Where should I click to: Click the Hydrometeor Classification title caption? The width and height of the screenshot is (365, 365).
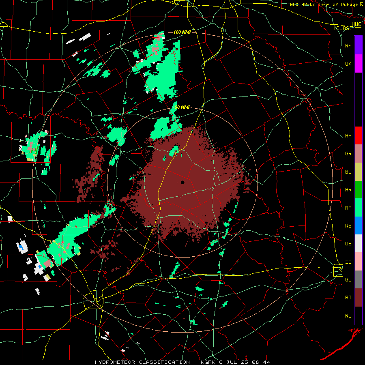[x=182, y=362]
